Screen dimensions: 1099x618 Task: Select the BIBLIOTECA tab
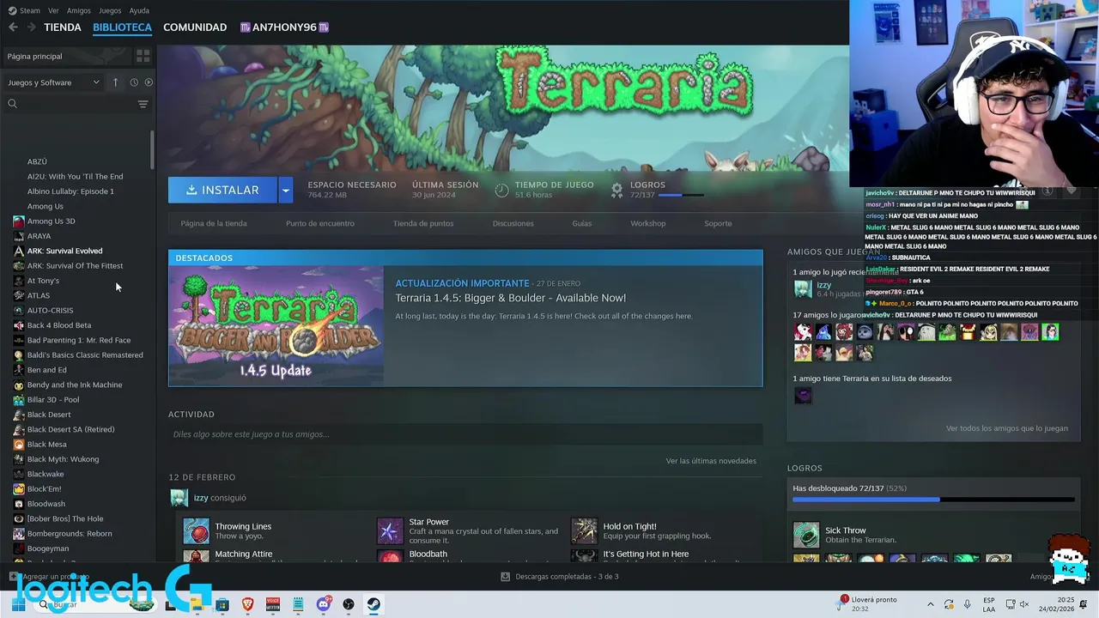coord(122,27)
